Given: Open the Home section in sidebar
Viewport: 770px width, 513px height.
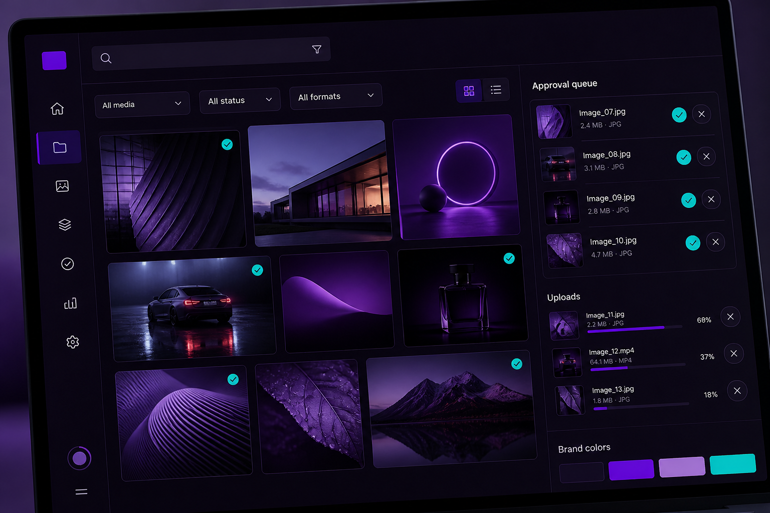Looking at the screenshot, I should point(57,108).
